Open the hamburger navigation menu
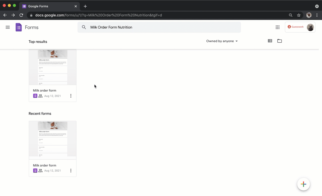322x196 pixels. (8, 27)
